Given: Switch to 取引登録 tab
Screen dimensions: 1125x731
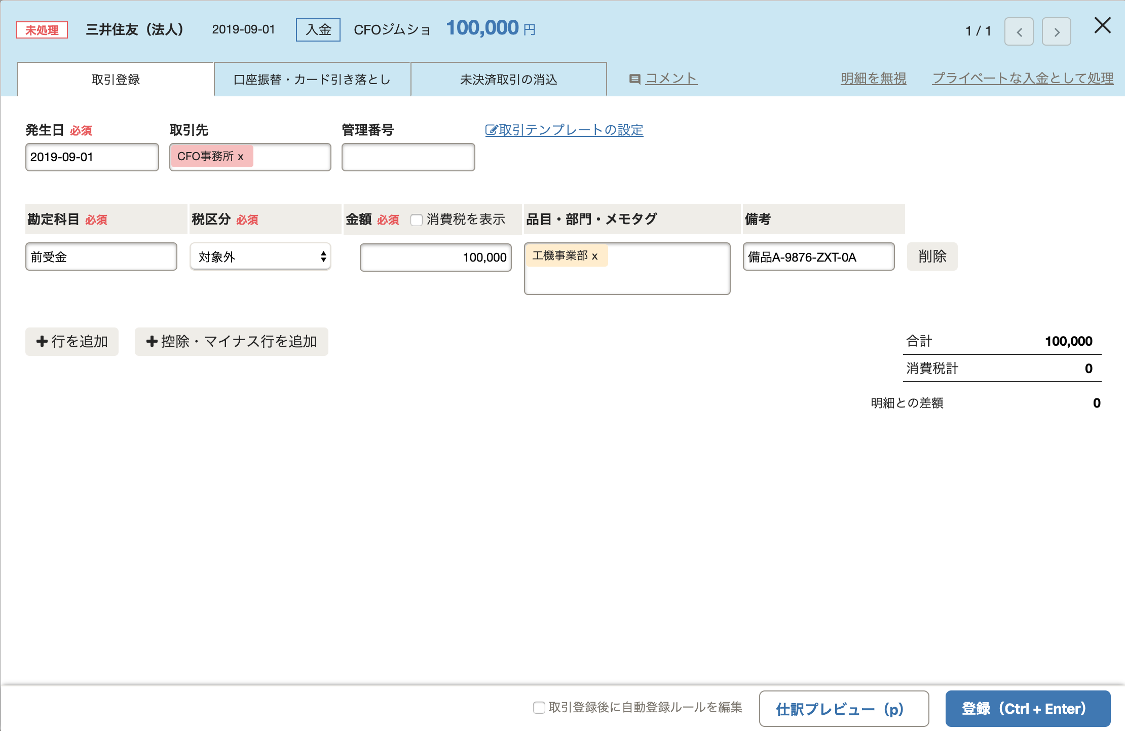Looking at the screenshot, I should tap(116, 80).
